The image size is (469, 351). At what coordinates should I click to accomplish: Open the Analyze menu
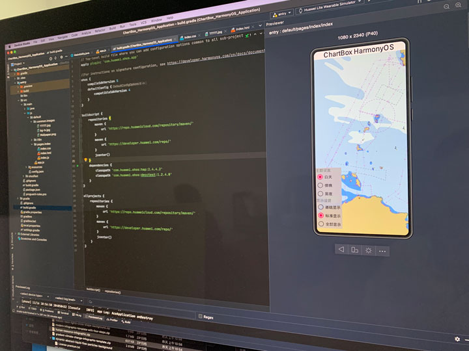point(86,33)
